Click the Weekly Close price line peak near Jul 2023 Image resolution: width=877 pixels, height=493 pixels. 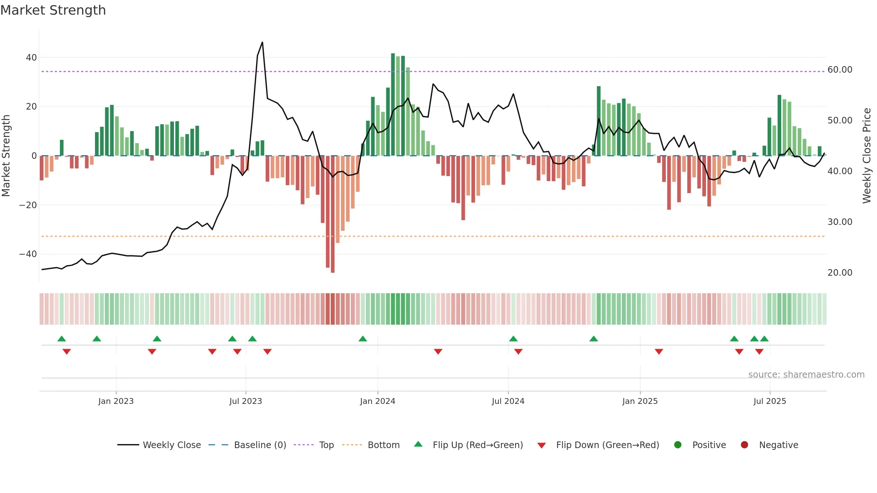[262, 42]
